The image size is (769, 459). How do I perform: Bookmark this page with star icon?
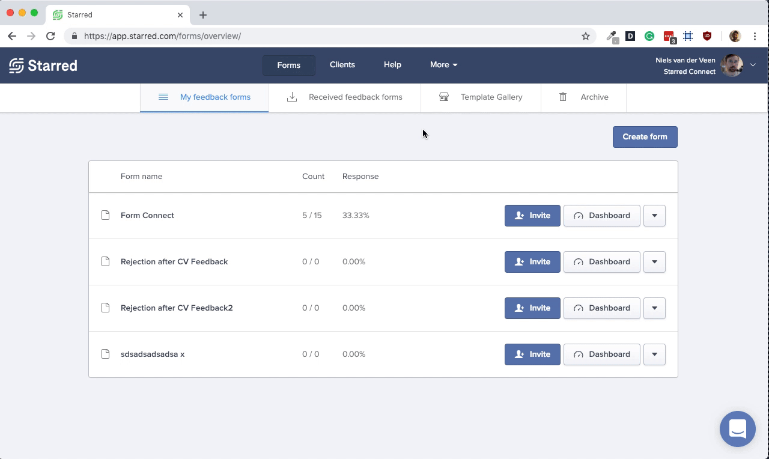586,36
